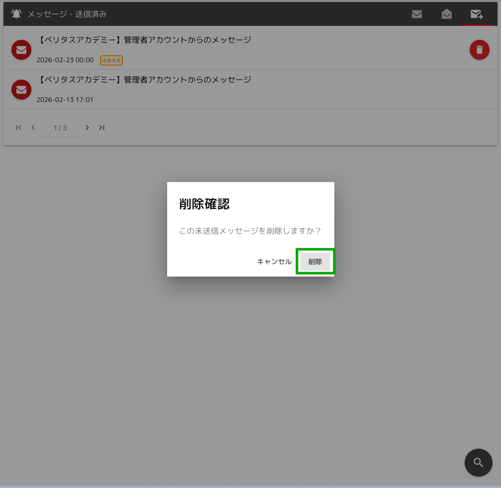The image size is (501, 488).
Task: Go to the first page with the skip-back control
Action: pyautogui.click(x=18, y=127)
